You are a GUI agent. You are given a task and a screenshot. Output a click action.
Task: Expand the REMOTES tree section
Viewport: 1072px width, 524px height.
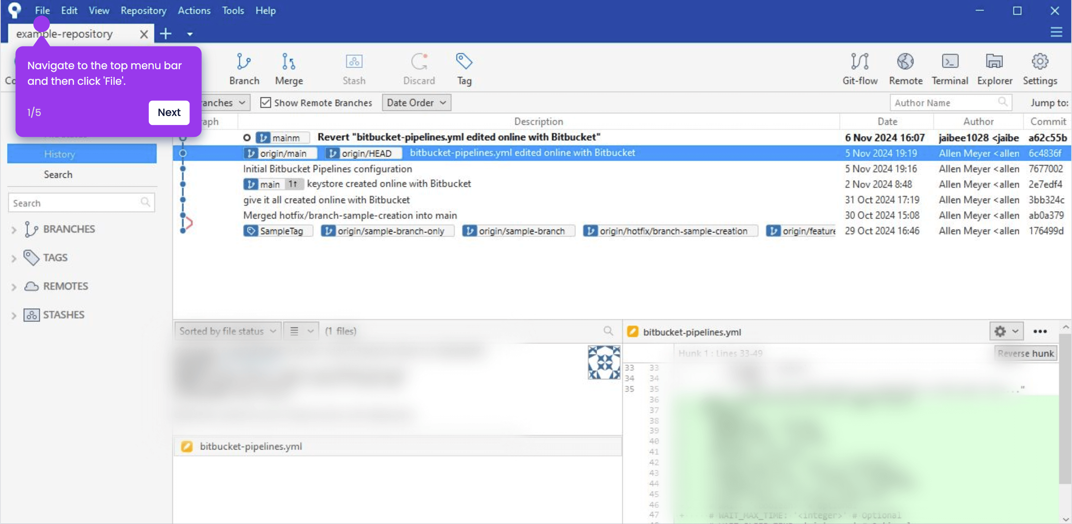coord(14,287)
